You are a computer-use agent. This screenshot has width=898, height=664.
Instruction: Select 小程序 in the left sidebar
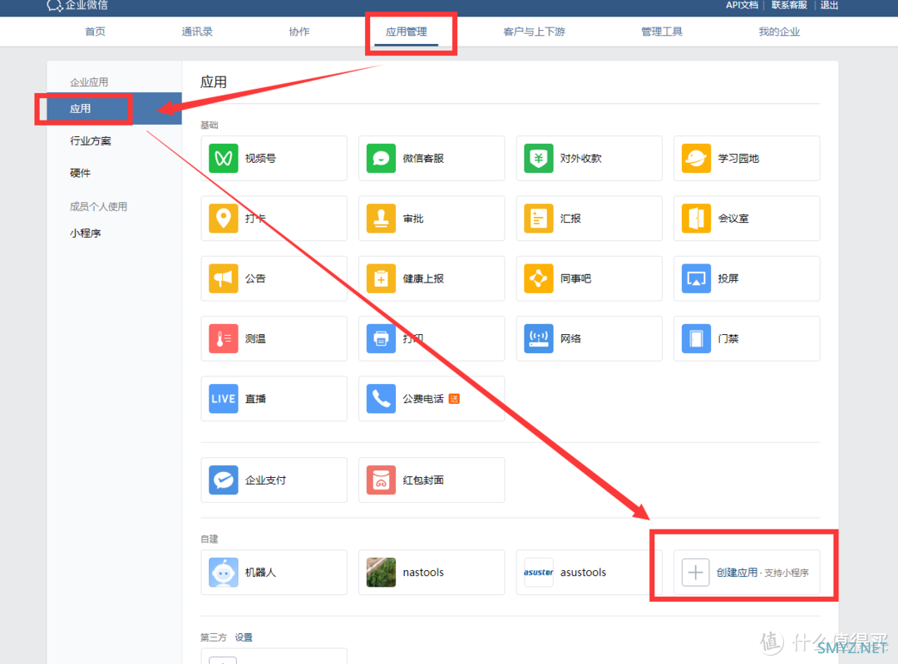80,233
